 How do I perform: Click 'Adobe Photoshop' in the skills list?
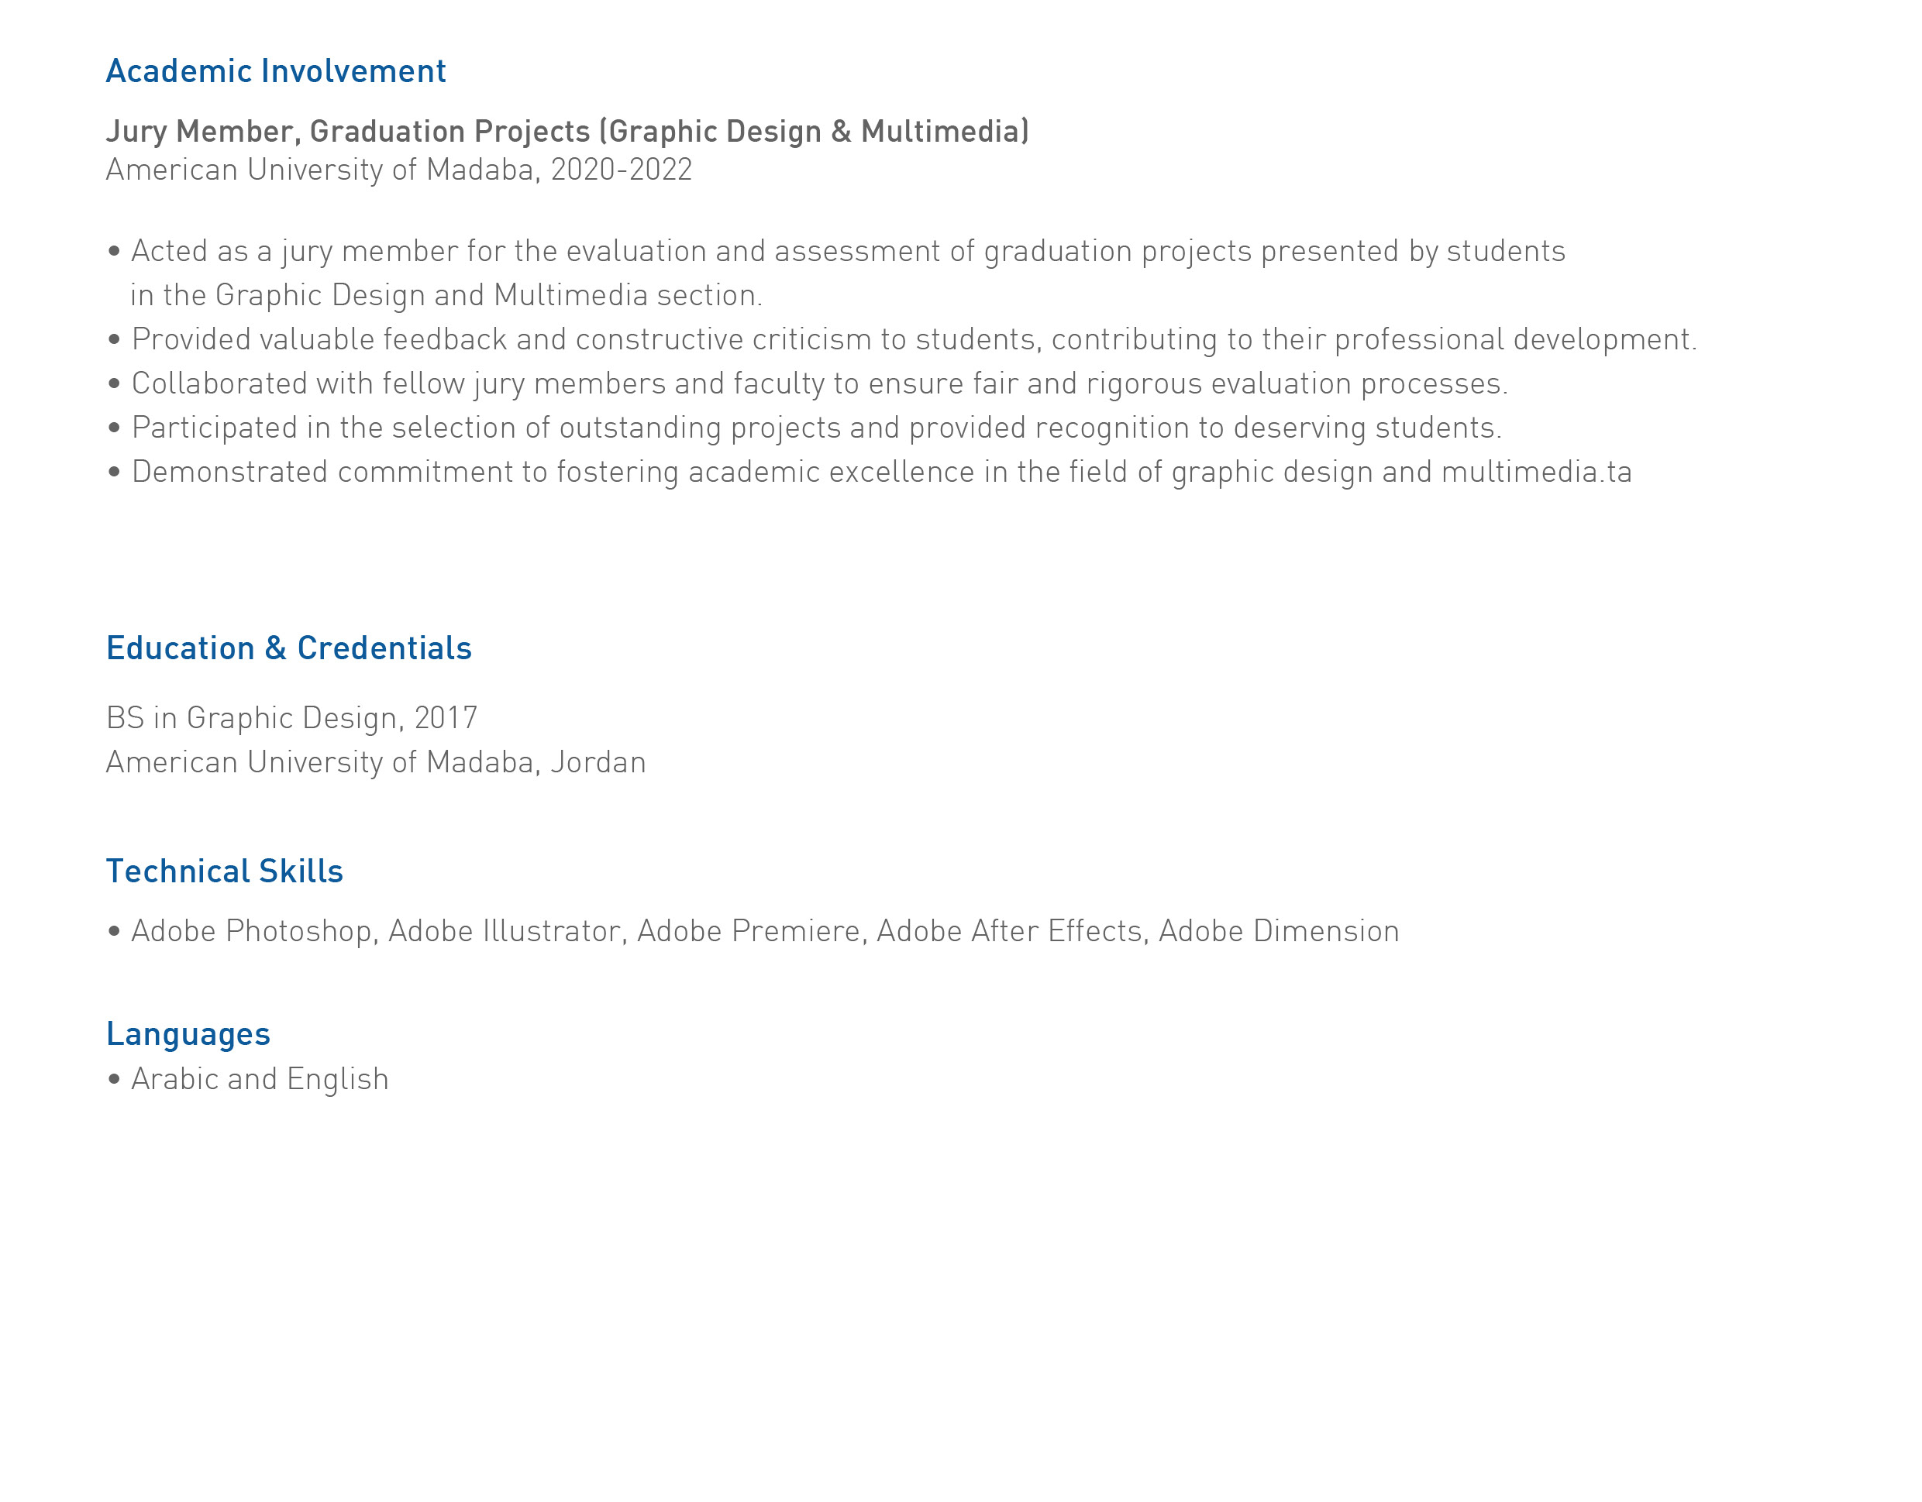(252, 931)
